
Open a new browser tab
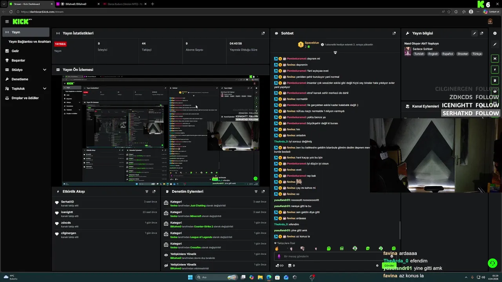[153, 4]
